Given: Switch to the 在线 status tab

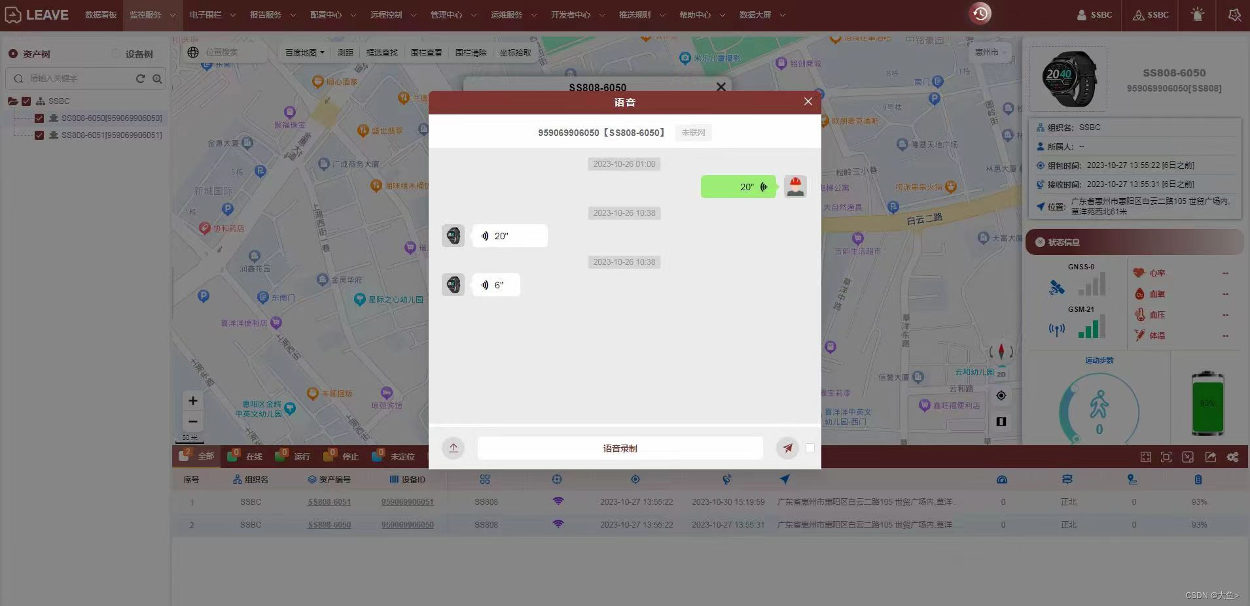Looking at the screenshot, I should [245, 456].
